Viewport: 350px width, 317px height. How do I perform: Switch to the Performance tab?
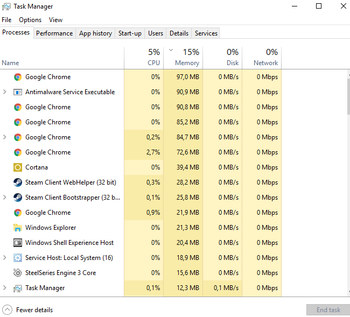point(54,33)
